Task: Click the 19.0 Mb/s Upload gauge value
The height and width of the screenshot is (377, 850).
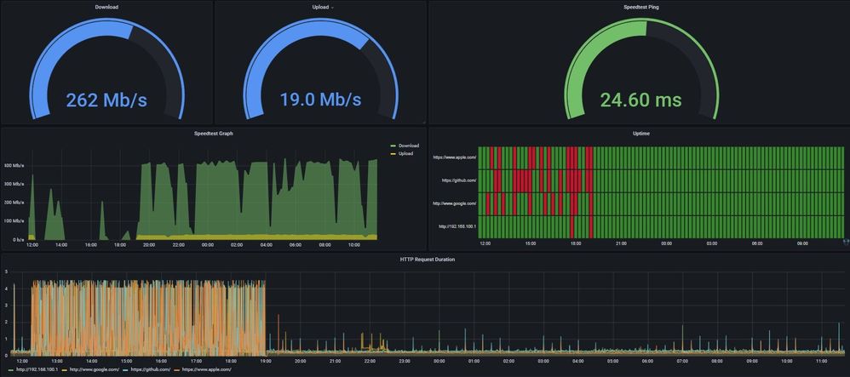Action: point(320,100)
